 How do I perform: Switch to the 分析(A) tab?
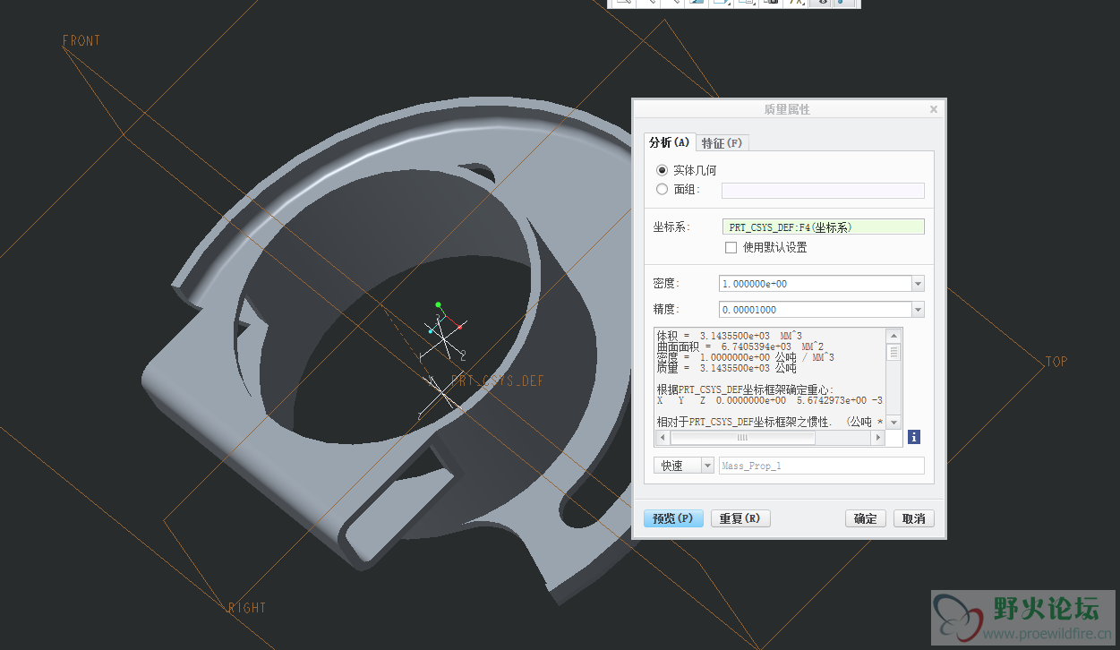click(x=670, y=142)
